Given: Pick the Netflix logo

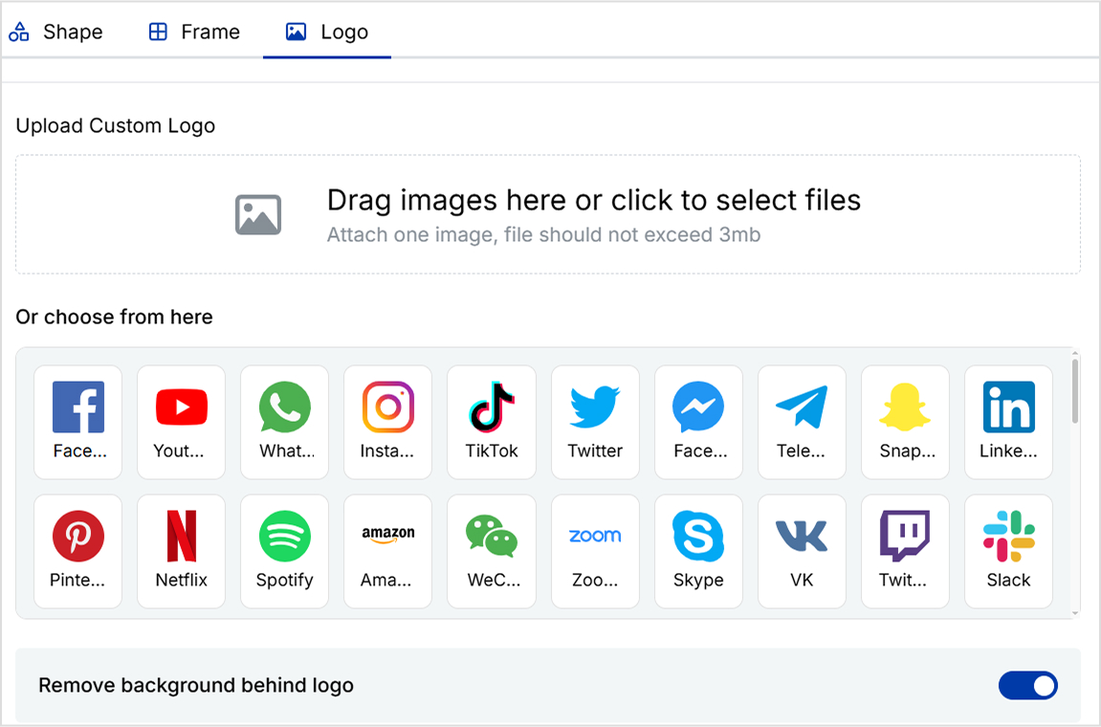Looking at the screenshot, I should tap(181, 551).
